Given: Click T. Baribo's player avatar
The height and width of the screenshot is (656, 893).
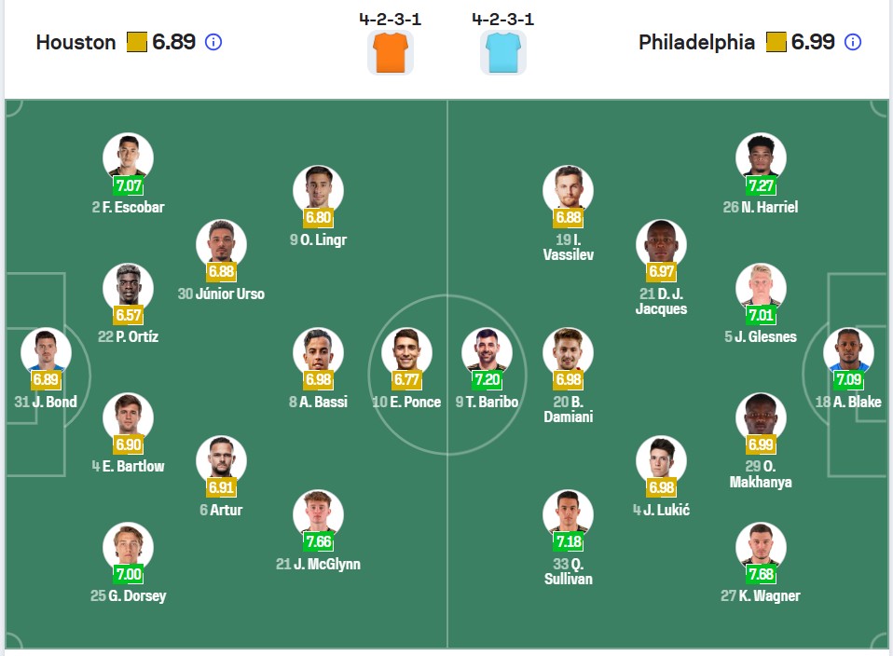Looking at the screenshot, I should coord(487,352).
